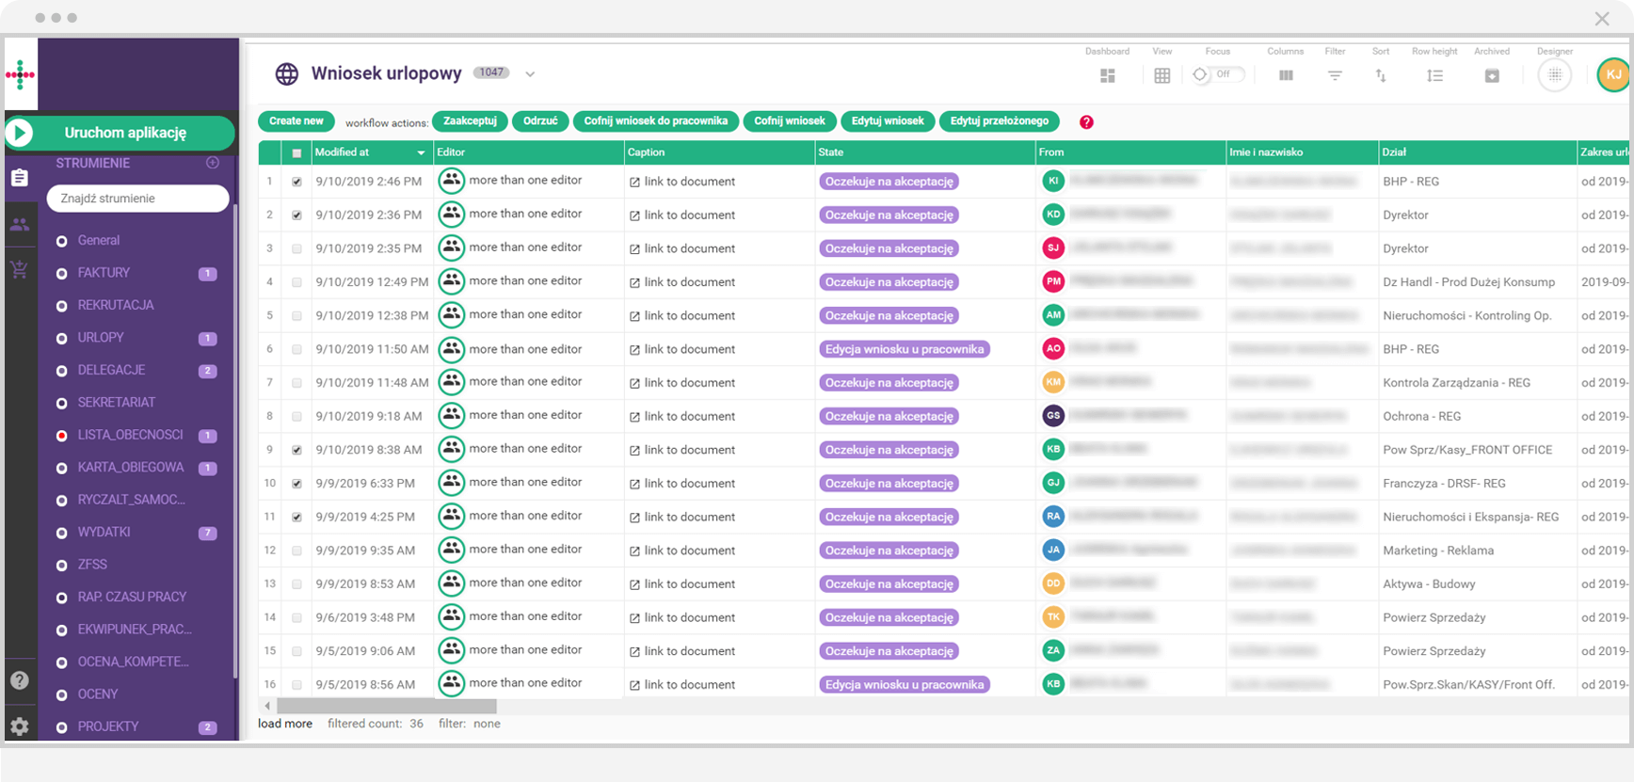Toggle the select-all header checkbox

click(x=297, y=152)
